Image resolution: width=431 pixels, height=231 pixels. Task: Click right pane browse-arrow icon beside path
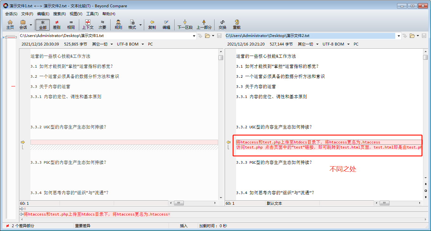[x=404, y=36]
